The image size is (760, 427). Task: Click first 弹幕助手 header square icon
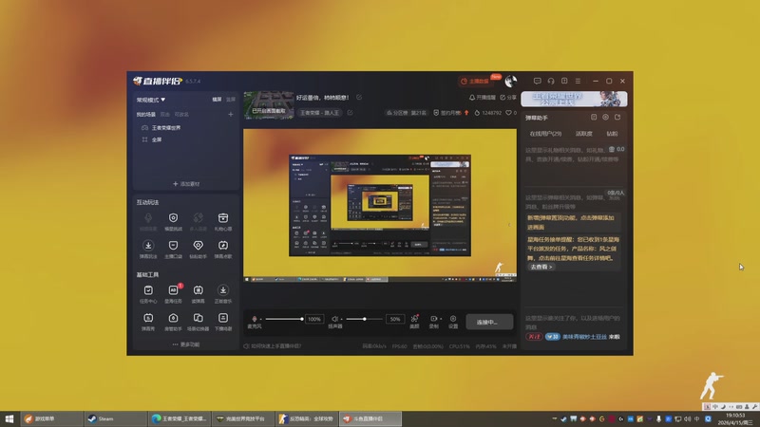[x=594, y=117]
